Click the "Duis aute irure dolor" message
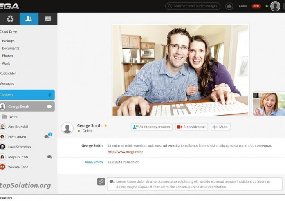This screenshot has height=201, width=285. (123, 162)
